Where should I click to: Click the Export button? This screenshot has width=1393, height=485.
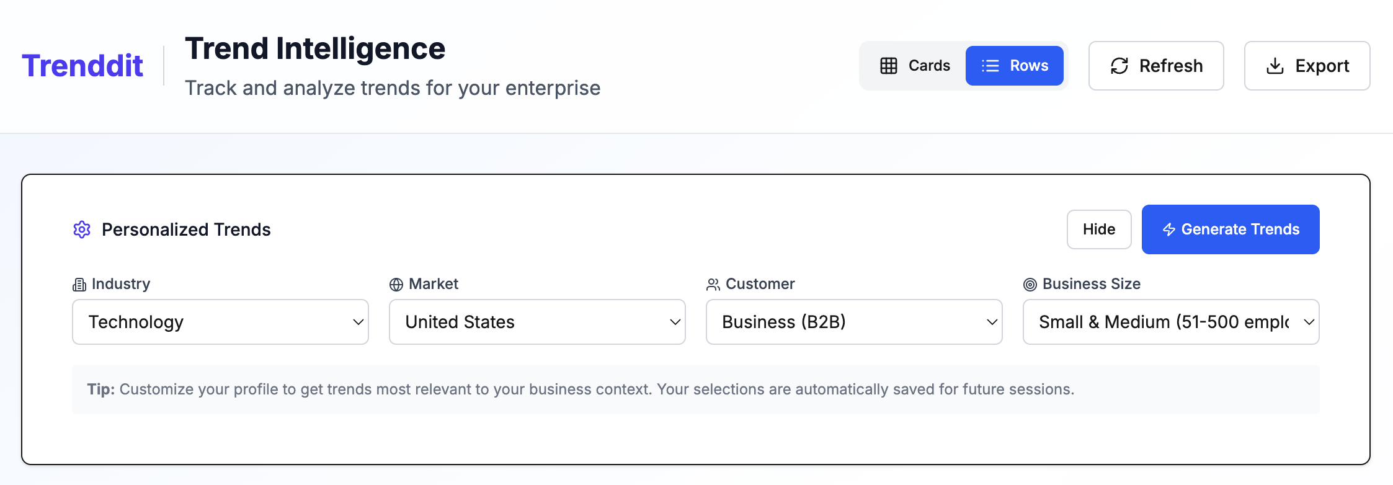pos(1307,66)
